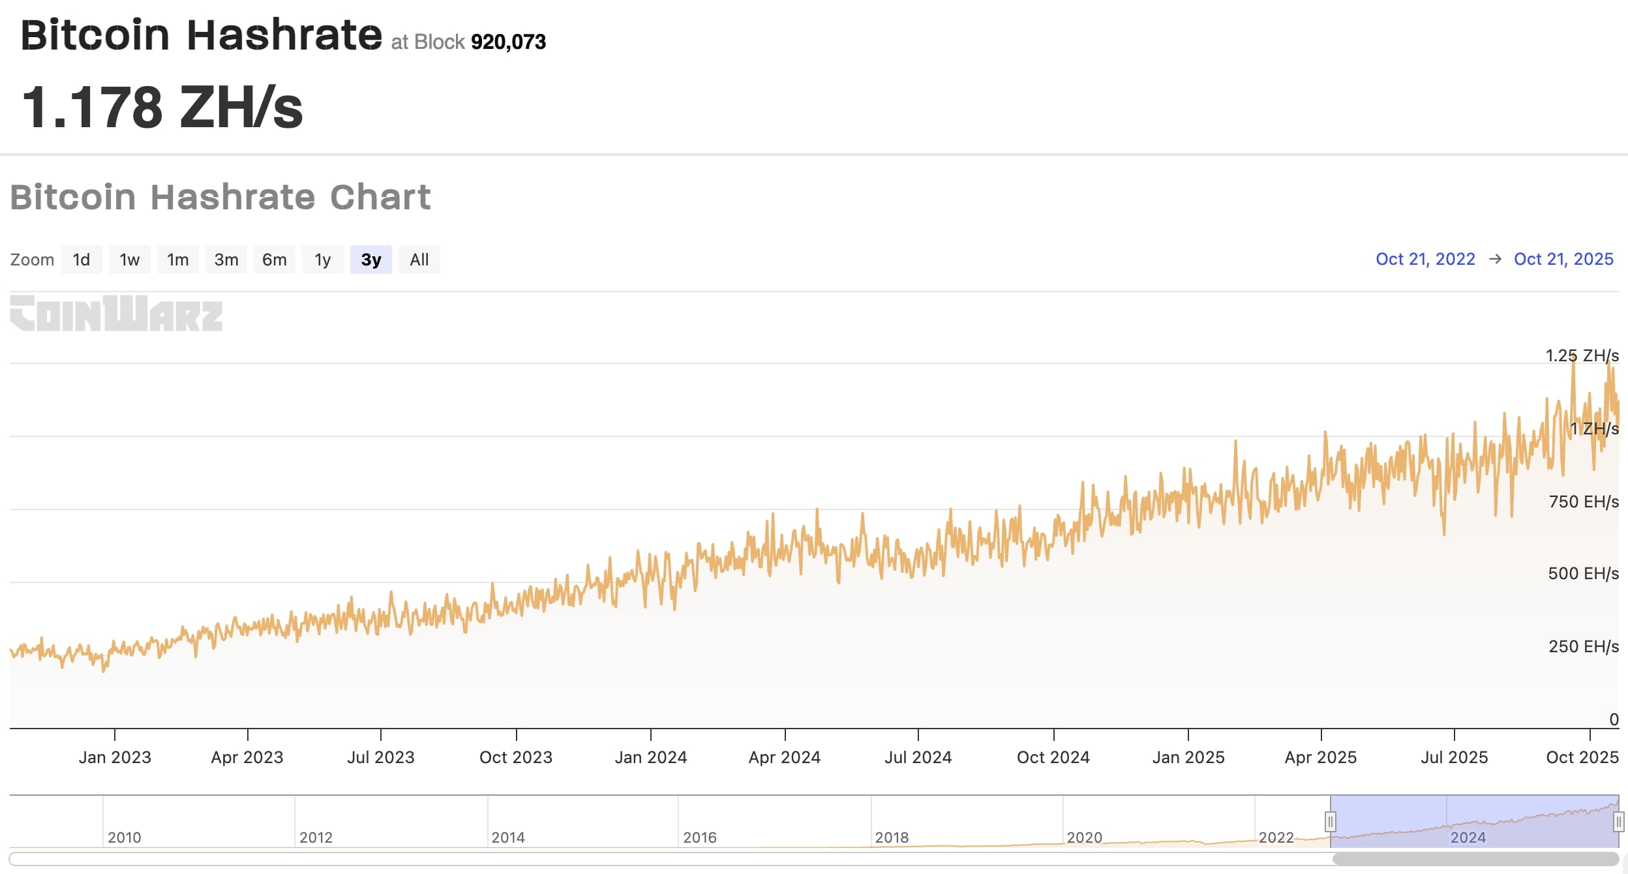Edit the Oct 21, 2022 start date

[1424, 259]
